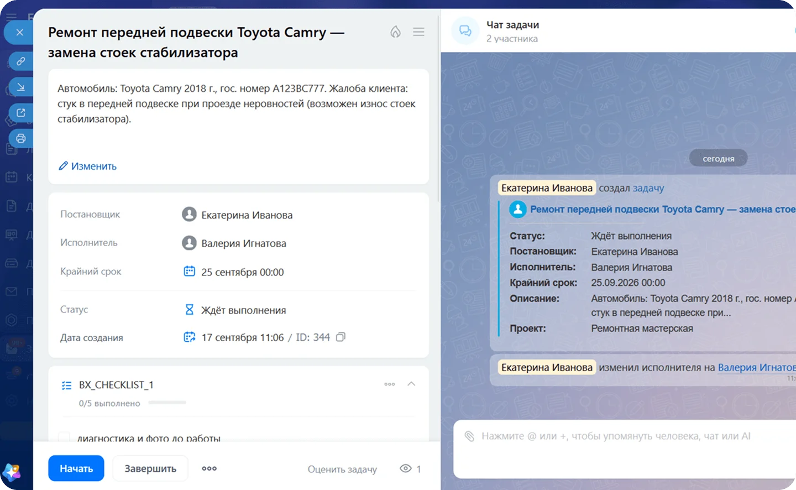This screenshot has width=796, height=490.
Task: Open the three-dot menu of BX_CHECKLIST_1
Action: coord(390,384)
